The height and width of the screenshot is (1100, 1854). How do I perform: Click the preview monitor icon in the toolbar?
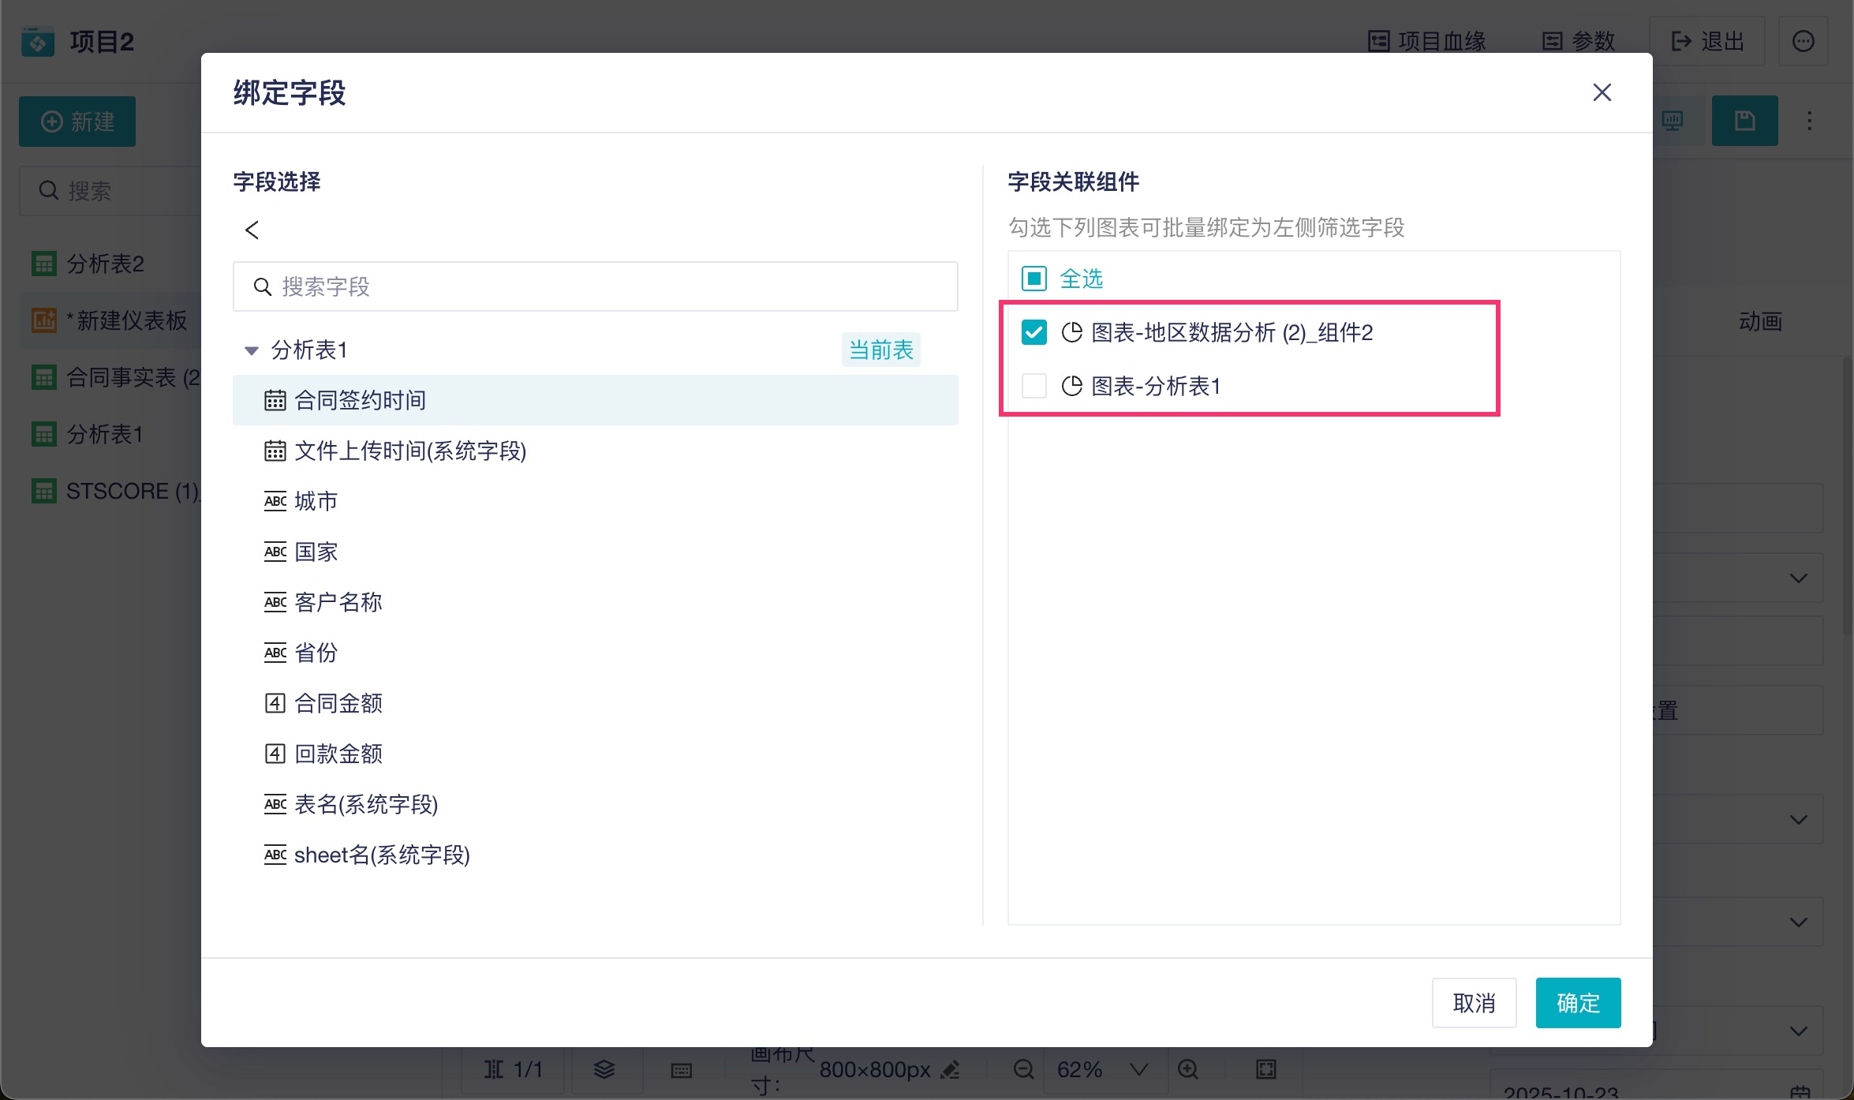pyautogui.click(x=1673, y=121)
